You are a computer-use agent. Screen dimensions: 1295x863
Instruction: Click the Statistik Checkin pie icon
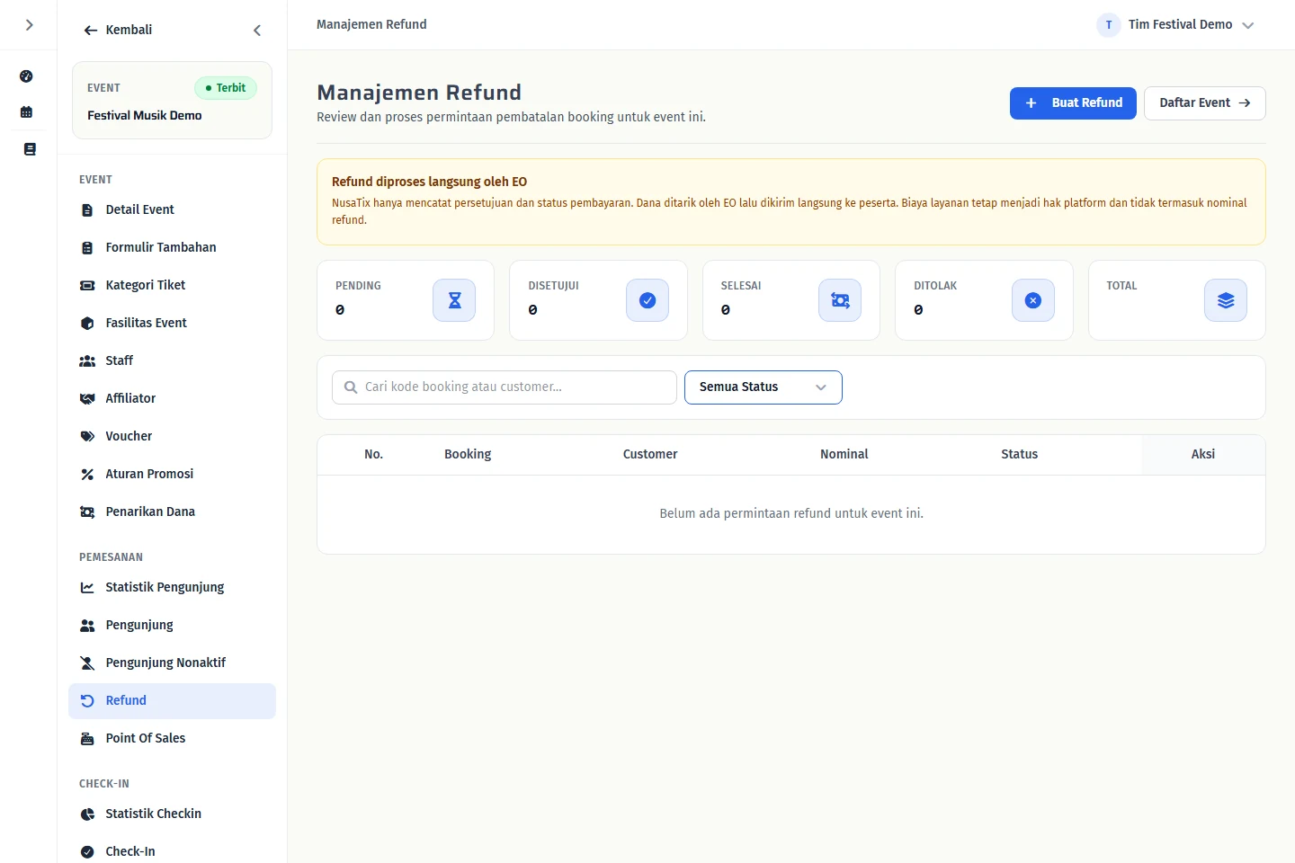point(87,814)
